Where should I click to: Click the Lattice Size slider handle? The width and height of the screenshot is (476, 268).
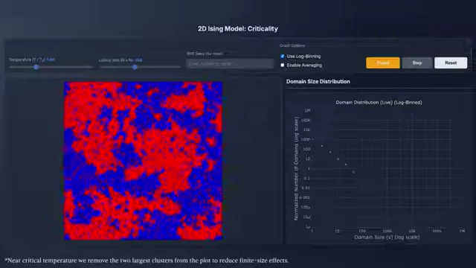[135, 67]
